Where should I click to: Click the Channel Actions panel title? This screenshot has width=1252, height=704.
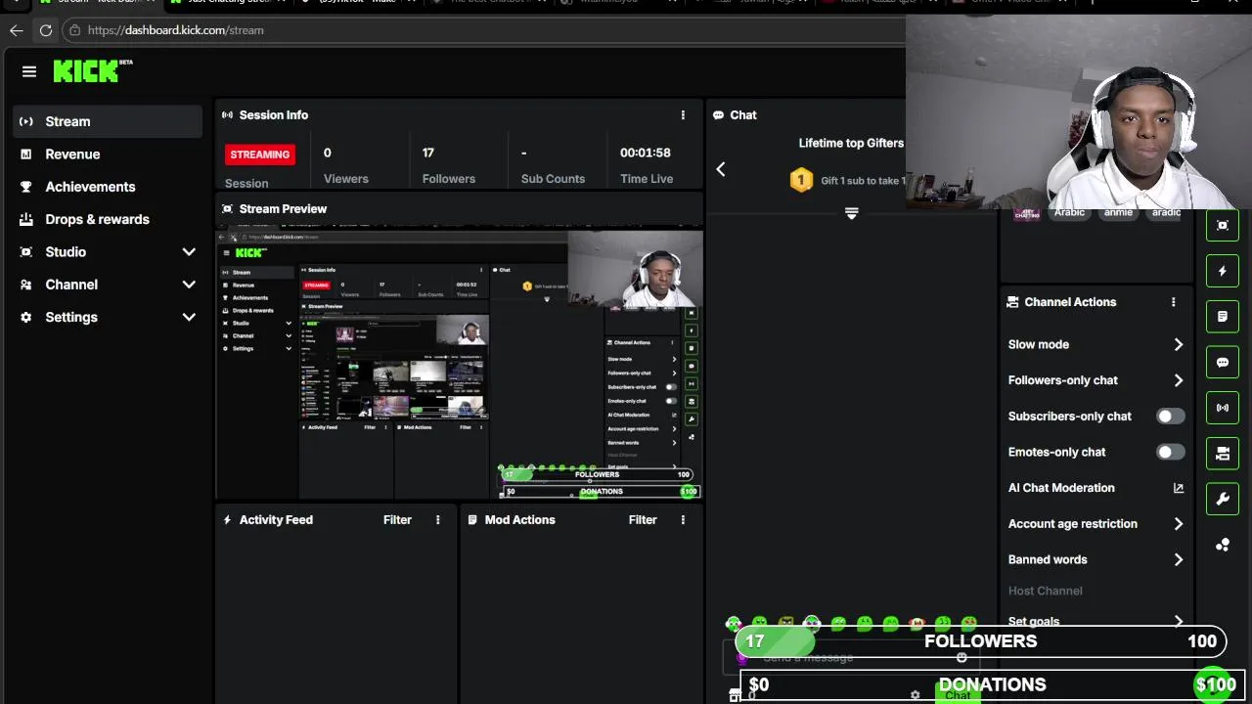tap(1070, 302)
